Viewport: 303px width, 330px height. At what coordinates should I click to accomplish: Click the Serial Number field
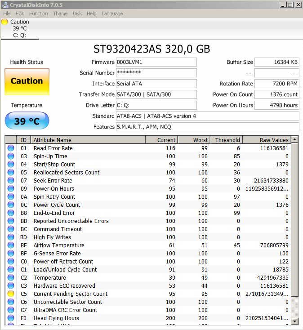coord(156,73)
